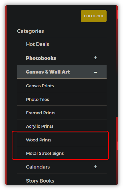The width and height of the screenshot is (123, 190).
Task: Collapse Canvas & Wall Art using minus icon
Action: pos(96,72)
